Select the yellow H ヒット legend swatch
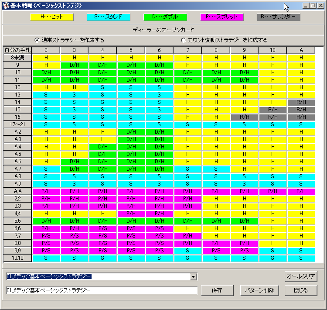The width and height of the screenshot is (327, 310). tap(52, 17)
